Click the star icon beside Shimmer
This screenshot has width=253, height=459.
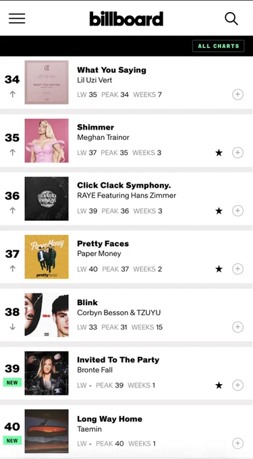pos(219,153)
